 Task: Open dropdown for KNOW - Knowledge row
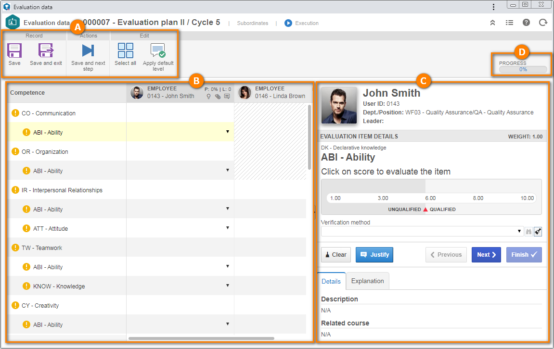[228, 285]
